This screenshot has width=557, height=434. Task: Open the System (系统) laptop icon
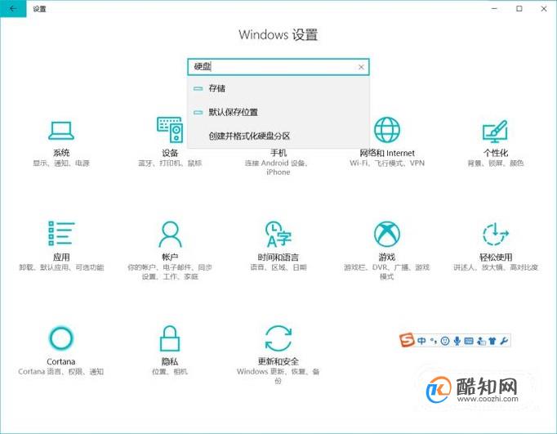coord(61,131)
